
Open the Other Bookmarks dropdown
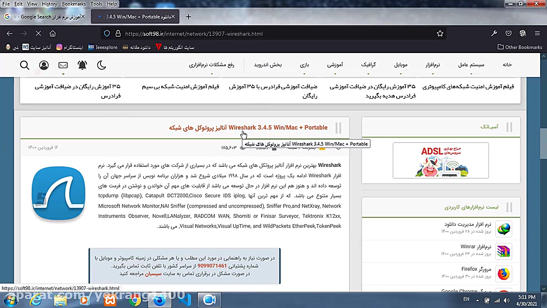[520, 47]
